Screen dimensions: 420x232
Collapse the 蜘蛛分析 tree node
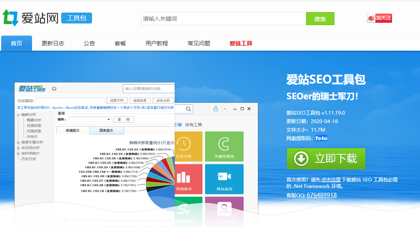[18, 115]
